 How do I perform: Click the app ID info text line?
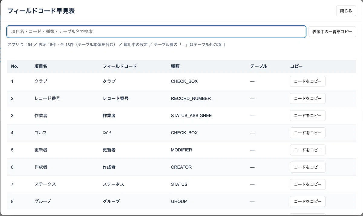[116, 45]
